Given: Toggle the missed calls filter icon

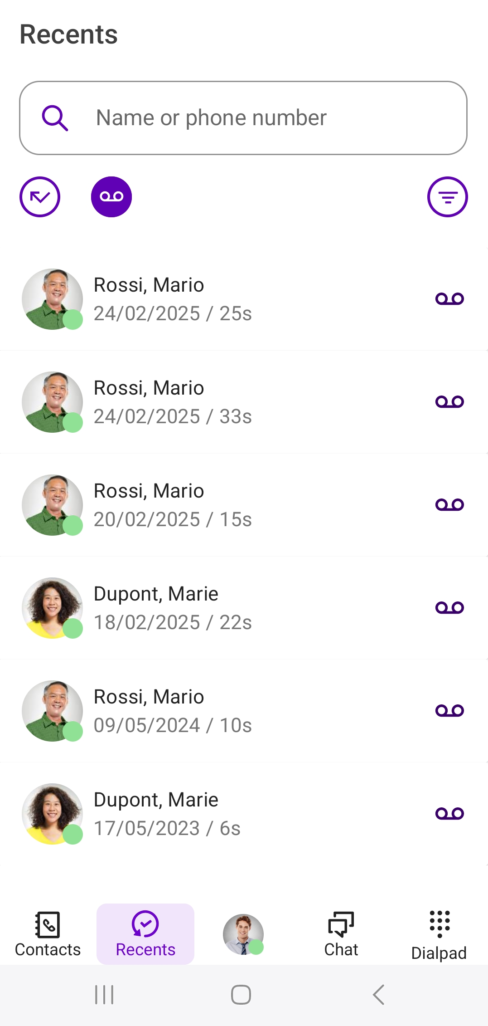Looking at the screenshot, I should pos(40,197).
